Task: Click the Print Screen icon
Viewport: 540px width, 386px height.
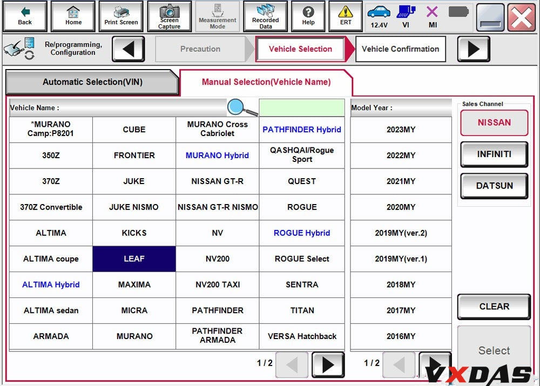Action: click(x=121, y=16)
